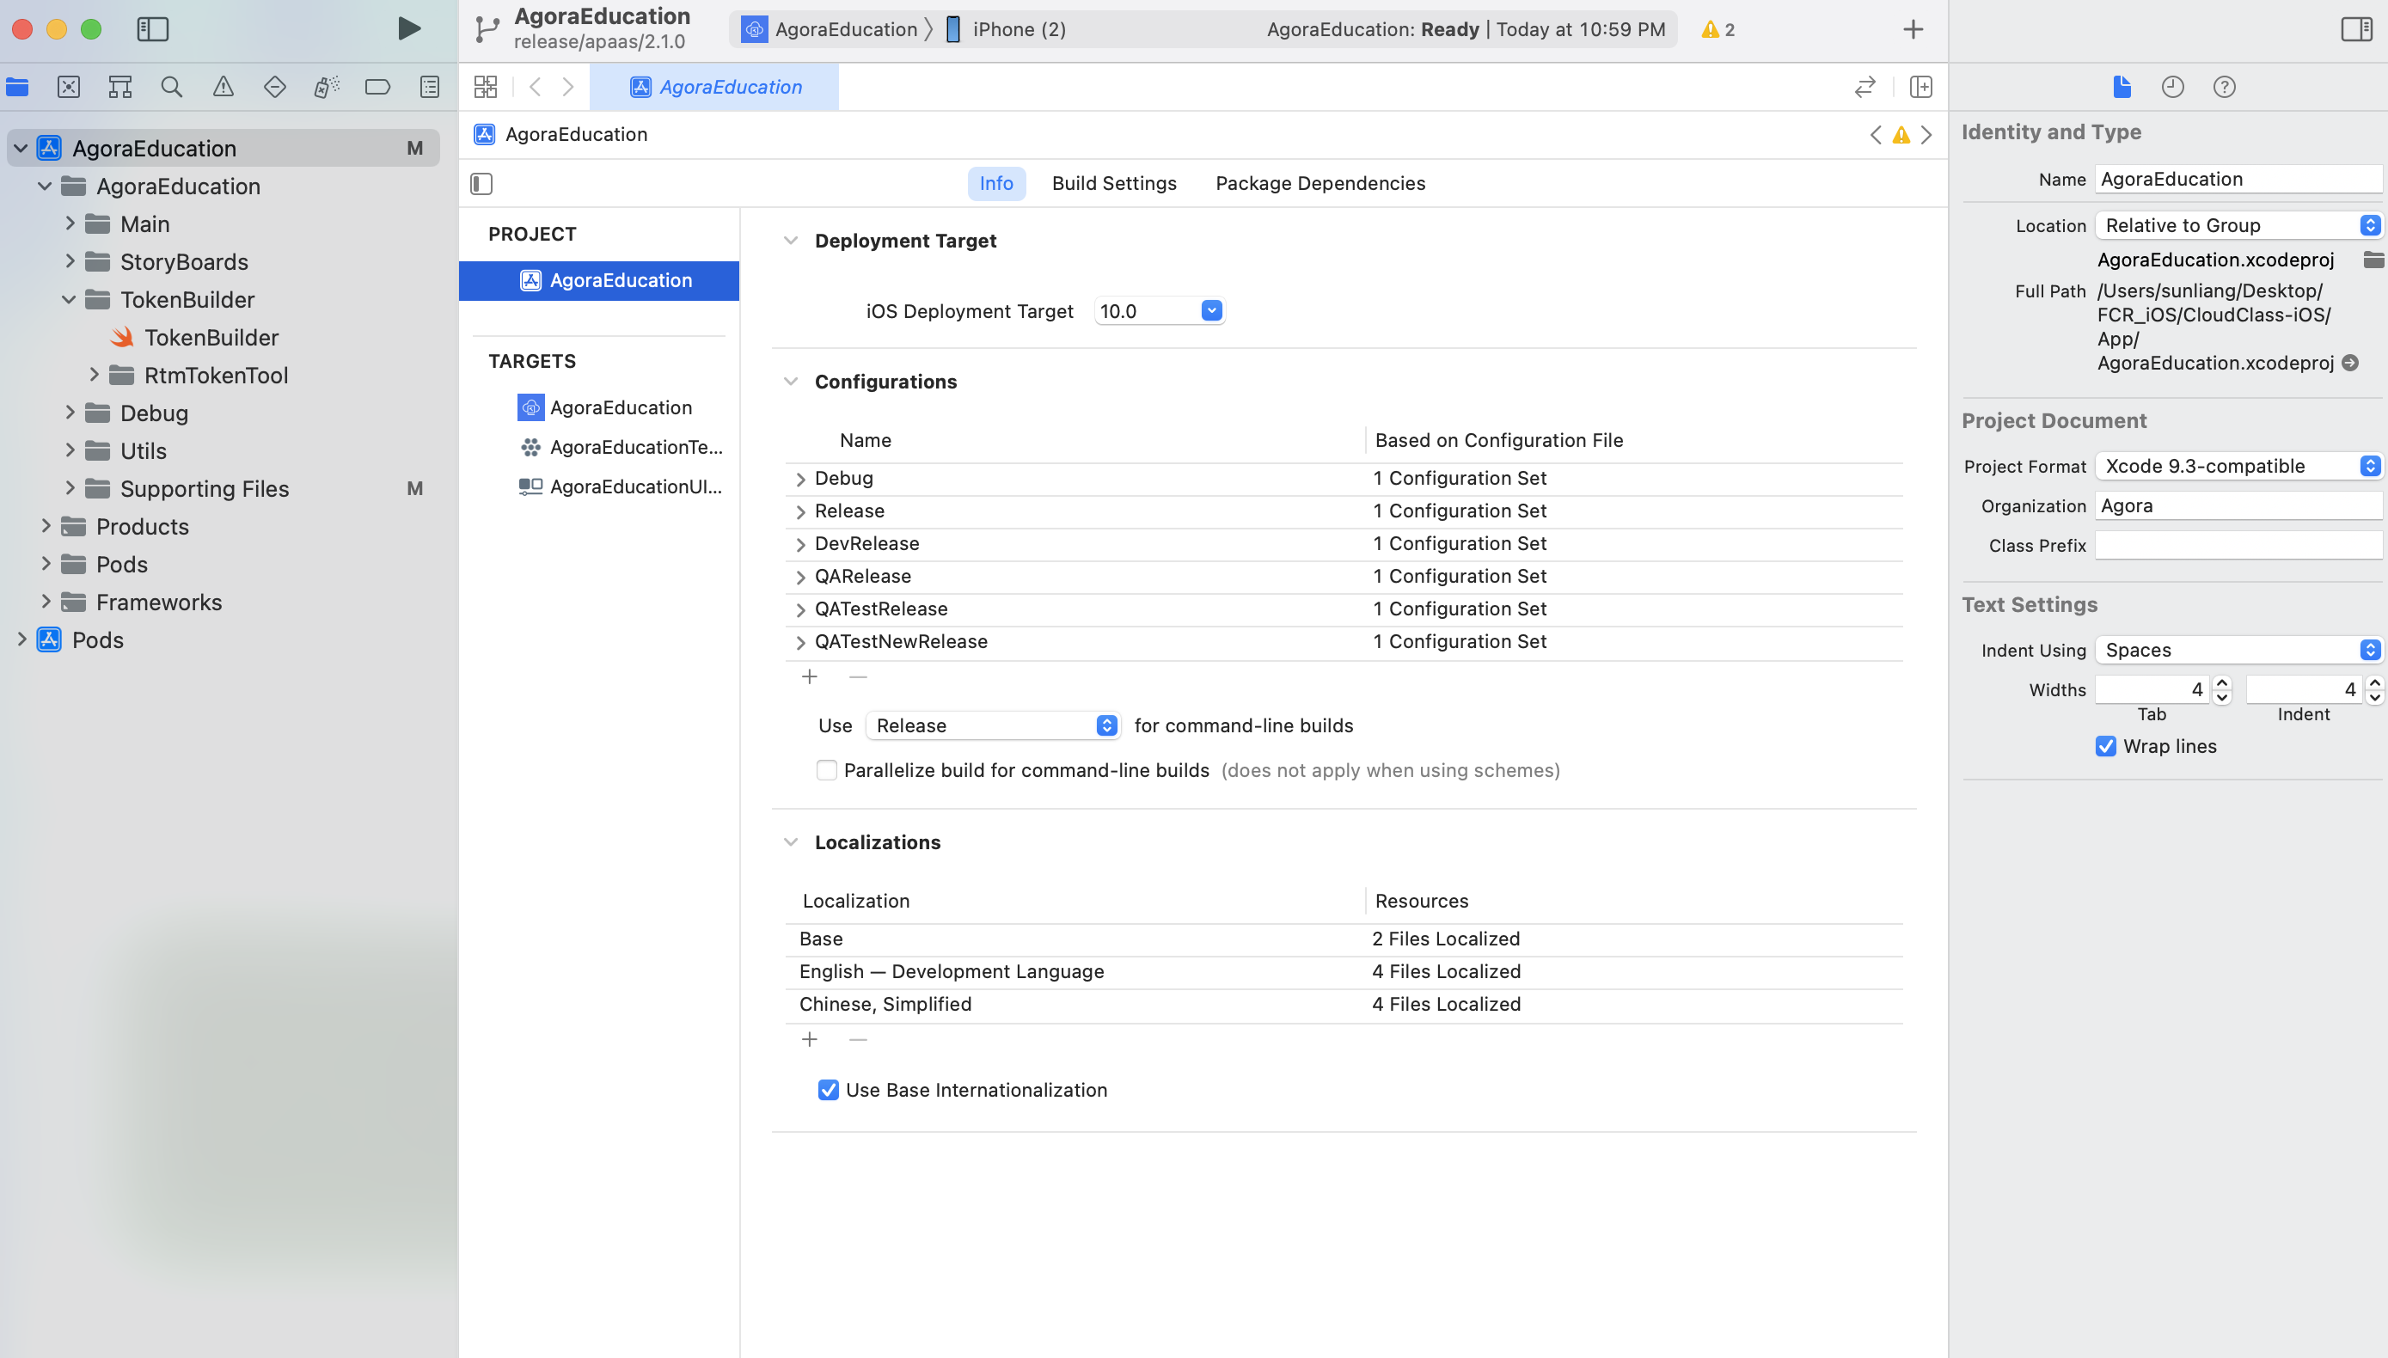Go forward in editor history
Image resolution: width=2388 pixels, height=1358 pixels.
coord(568,87)
